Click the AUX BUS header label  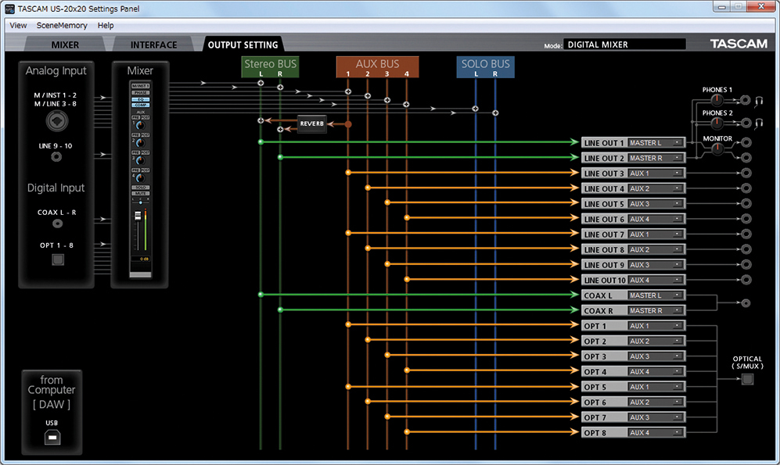pyautogui.click(x=377, y=64)
